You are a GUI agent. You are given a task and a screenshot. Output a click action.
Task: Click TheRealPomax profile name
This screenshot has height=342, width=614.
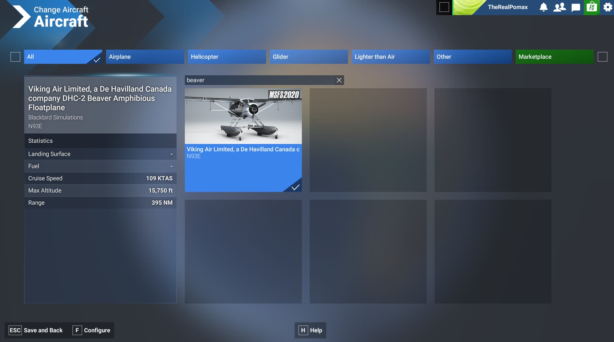(x=508, y=7)
